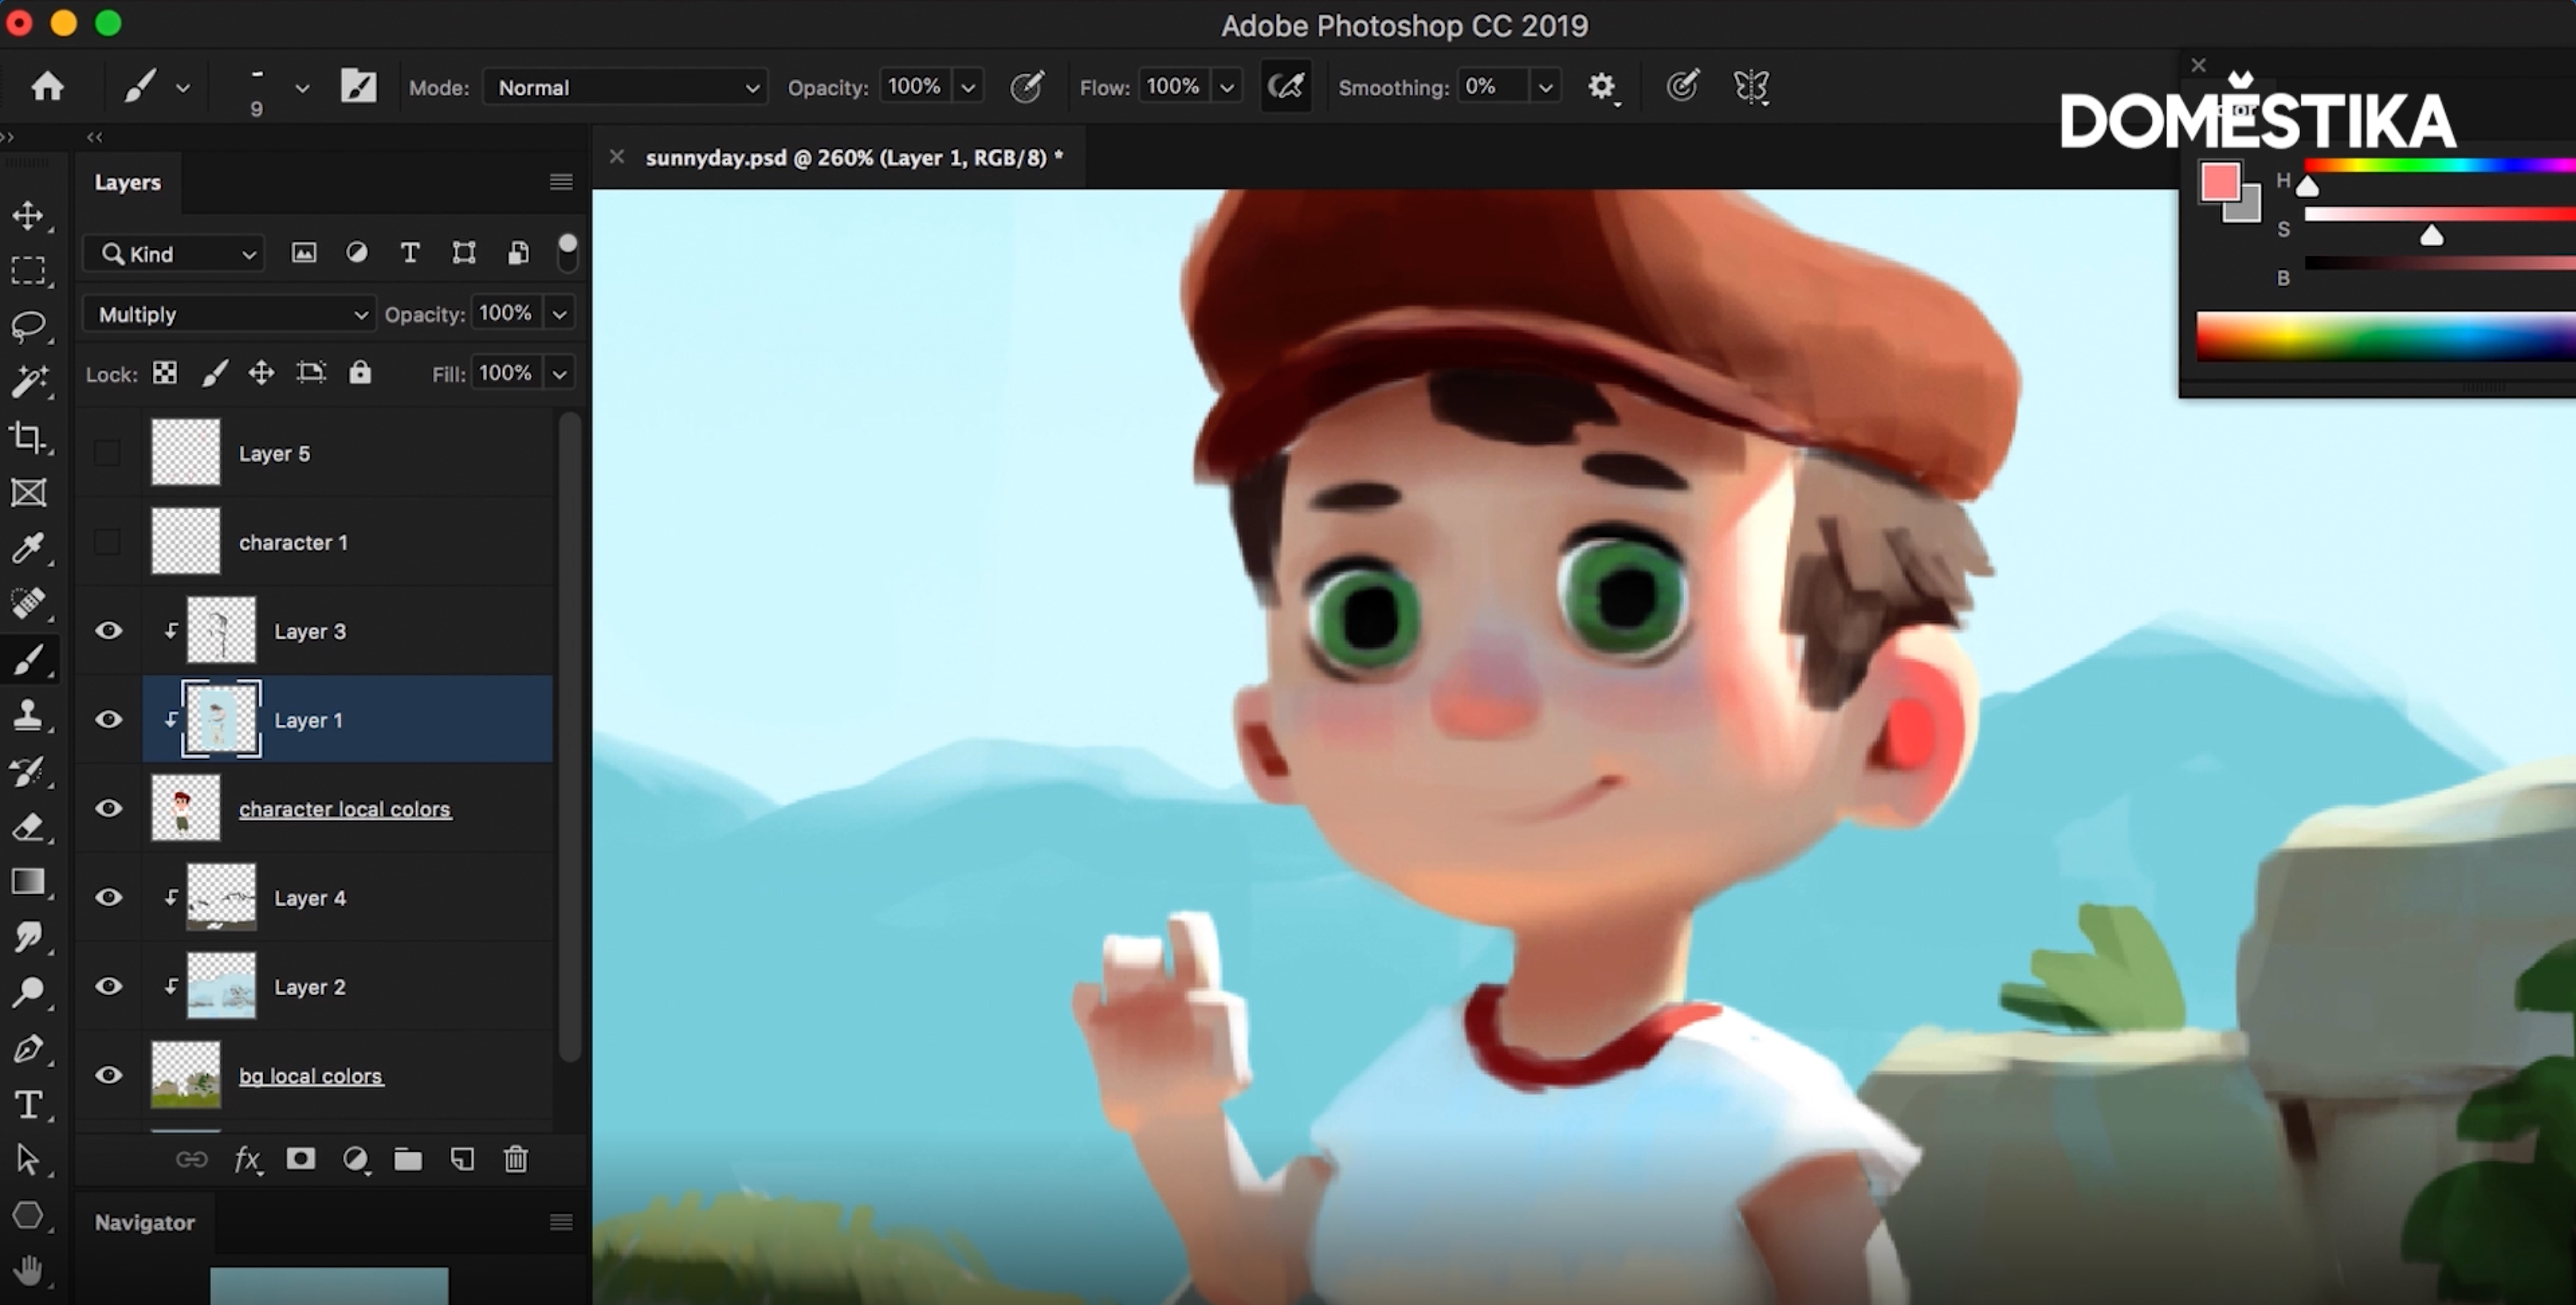
Task: Hide Layer 4 visibility eye
Action: [108, 897]
